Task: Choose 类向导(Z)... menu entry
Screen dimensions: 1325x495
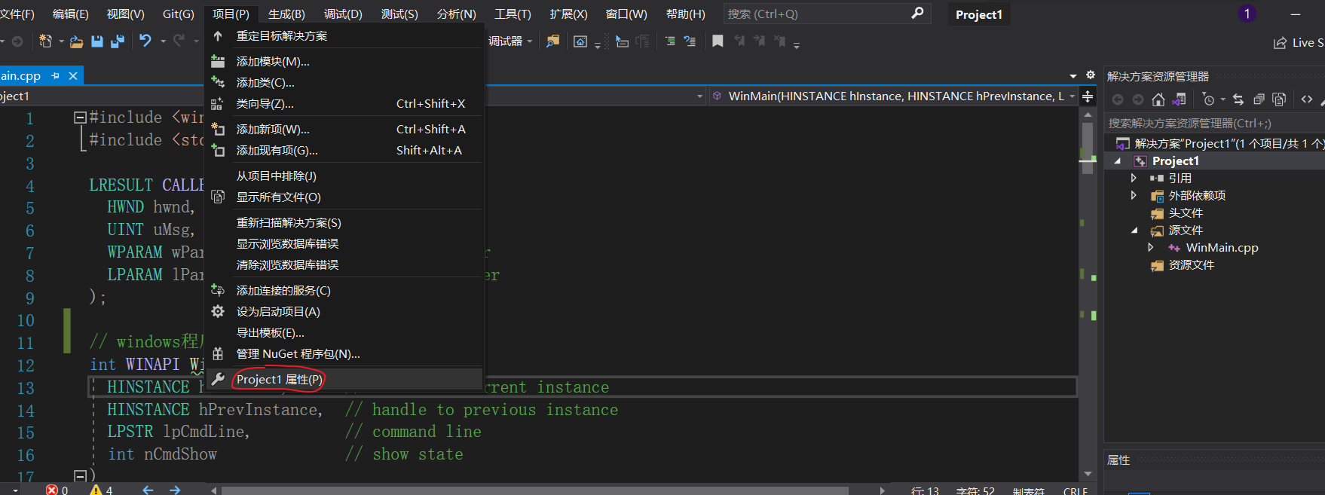Action: (344, 104)
